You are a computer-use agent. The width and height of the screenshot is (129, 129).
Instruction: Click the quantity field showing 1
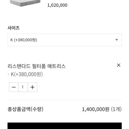pos(23,87)
